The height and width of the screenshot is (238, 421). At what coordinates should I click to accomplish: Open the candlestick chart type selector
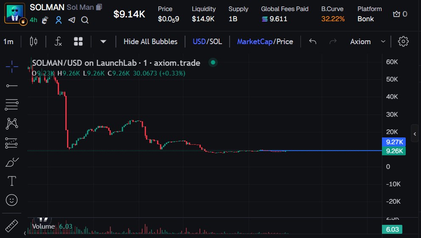tap(34, 42)
